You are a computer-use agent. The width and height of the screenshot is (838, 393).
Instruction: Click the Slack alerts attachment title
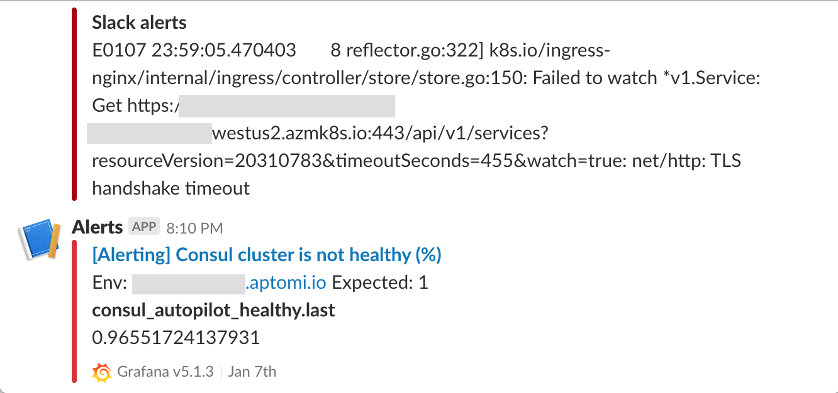pos(140,23)
